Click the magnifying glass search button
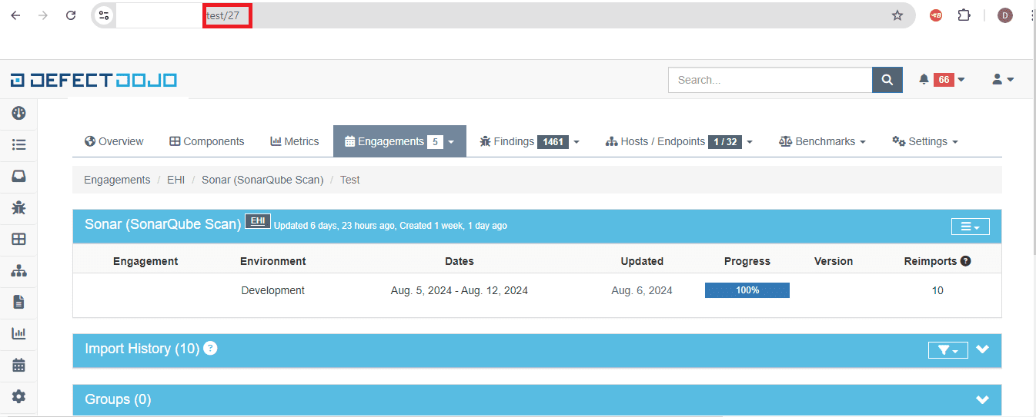 point(887,80)
